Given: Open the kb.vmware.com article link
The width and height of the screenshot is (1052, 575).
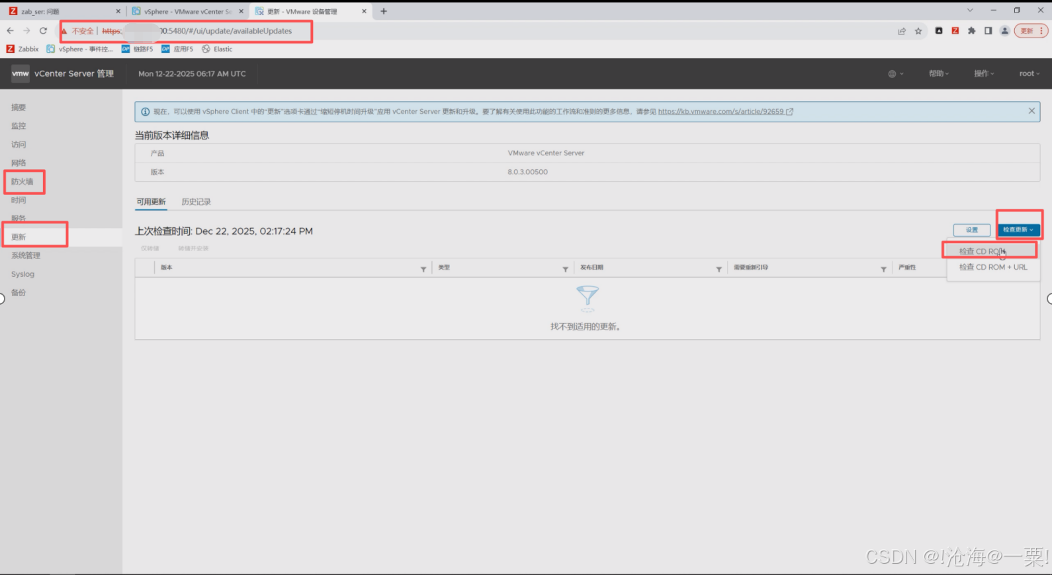Looking at the screenshot, I should pos(725,111).
